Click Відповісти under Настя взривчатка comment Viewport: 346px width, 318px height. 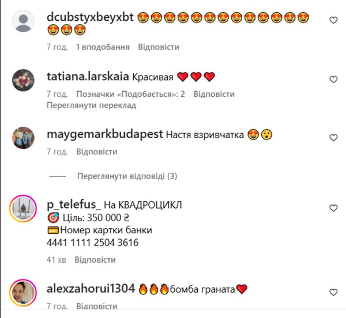pos(97,152)
